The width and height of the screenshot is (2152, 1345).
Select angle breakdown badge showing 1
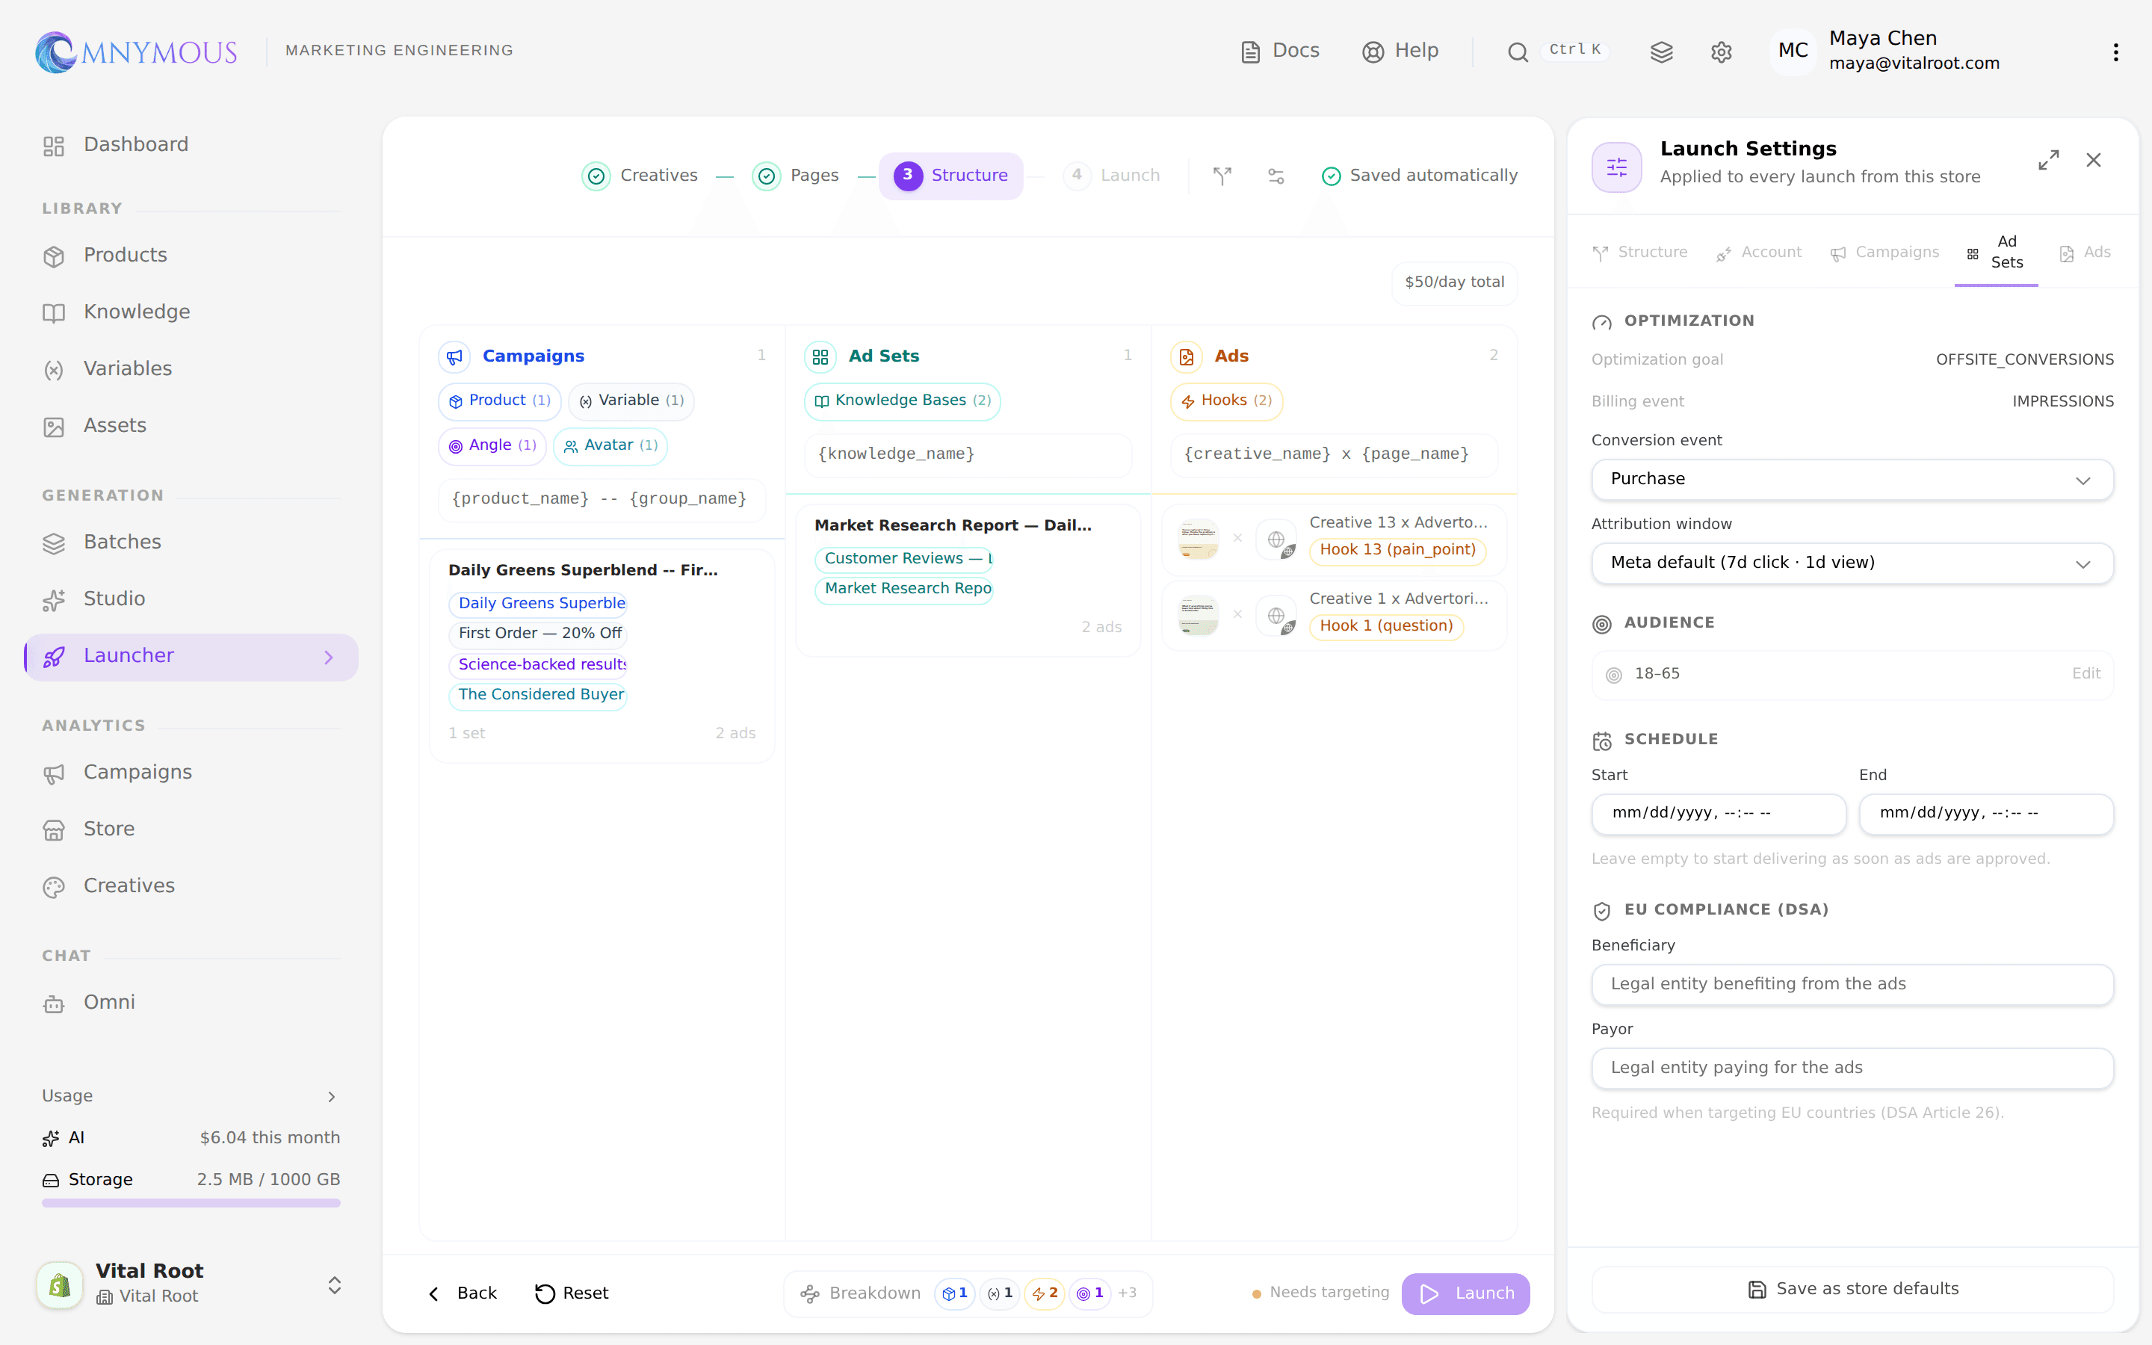tap(1090, 1293)
